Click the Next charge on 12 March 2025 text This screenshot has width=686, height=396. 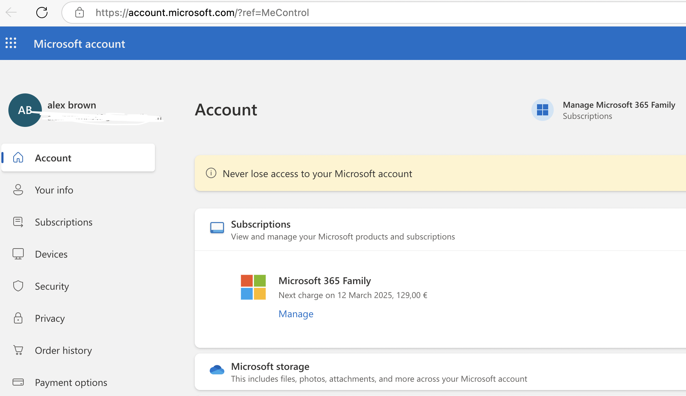click(x=353, y=295)
